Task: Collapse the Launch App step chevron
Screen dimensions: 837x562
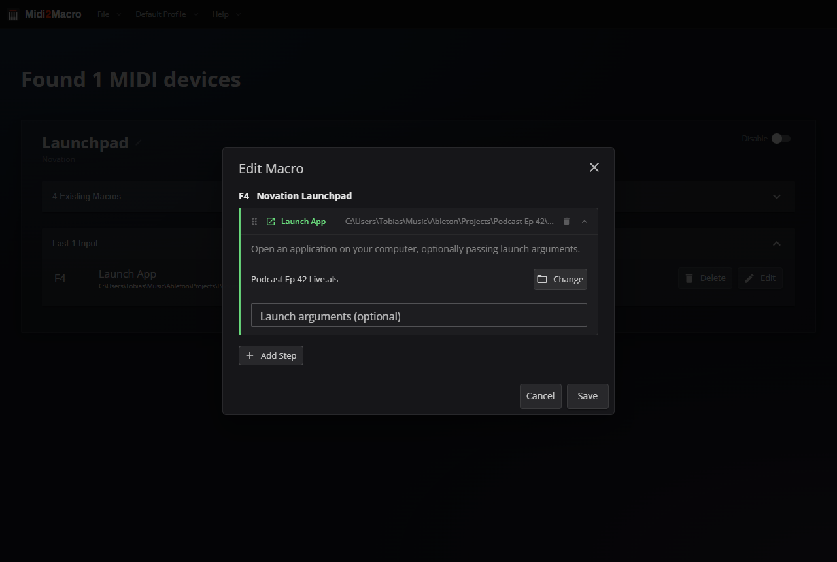Action: pos(585,222)
